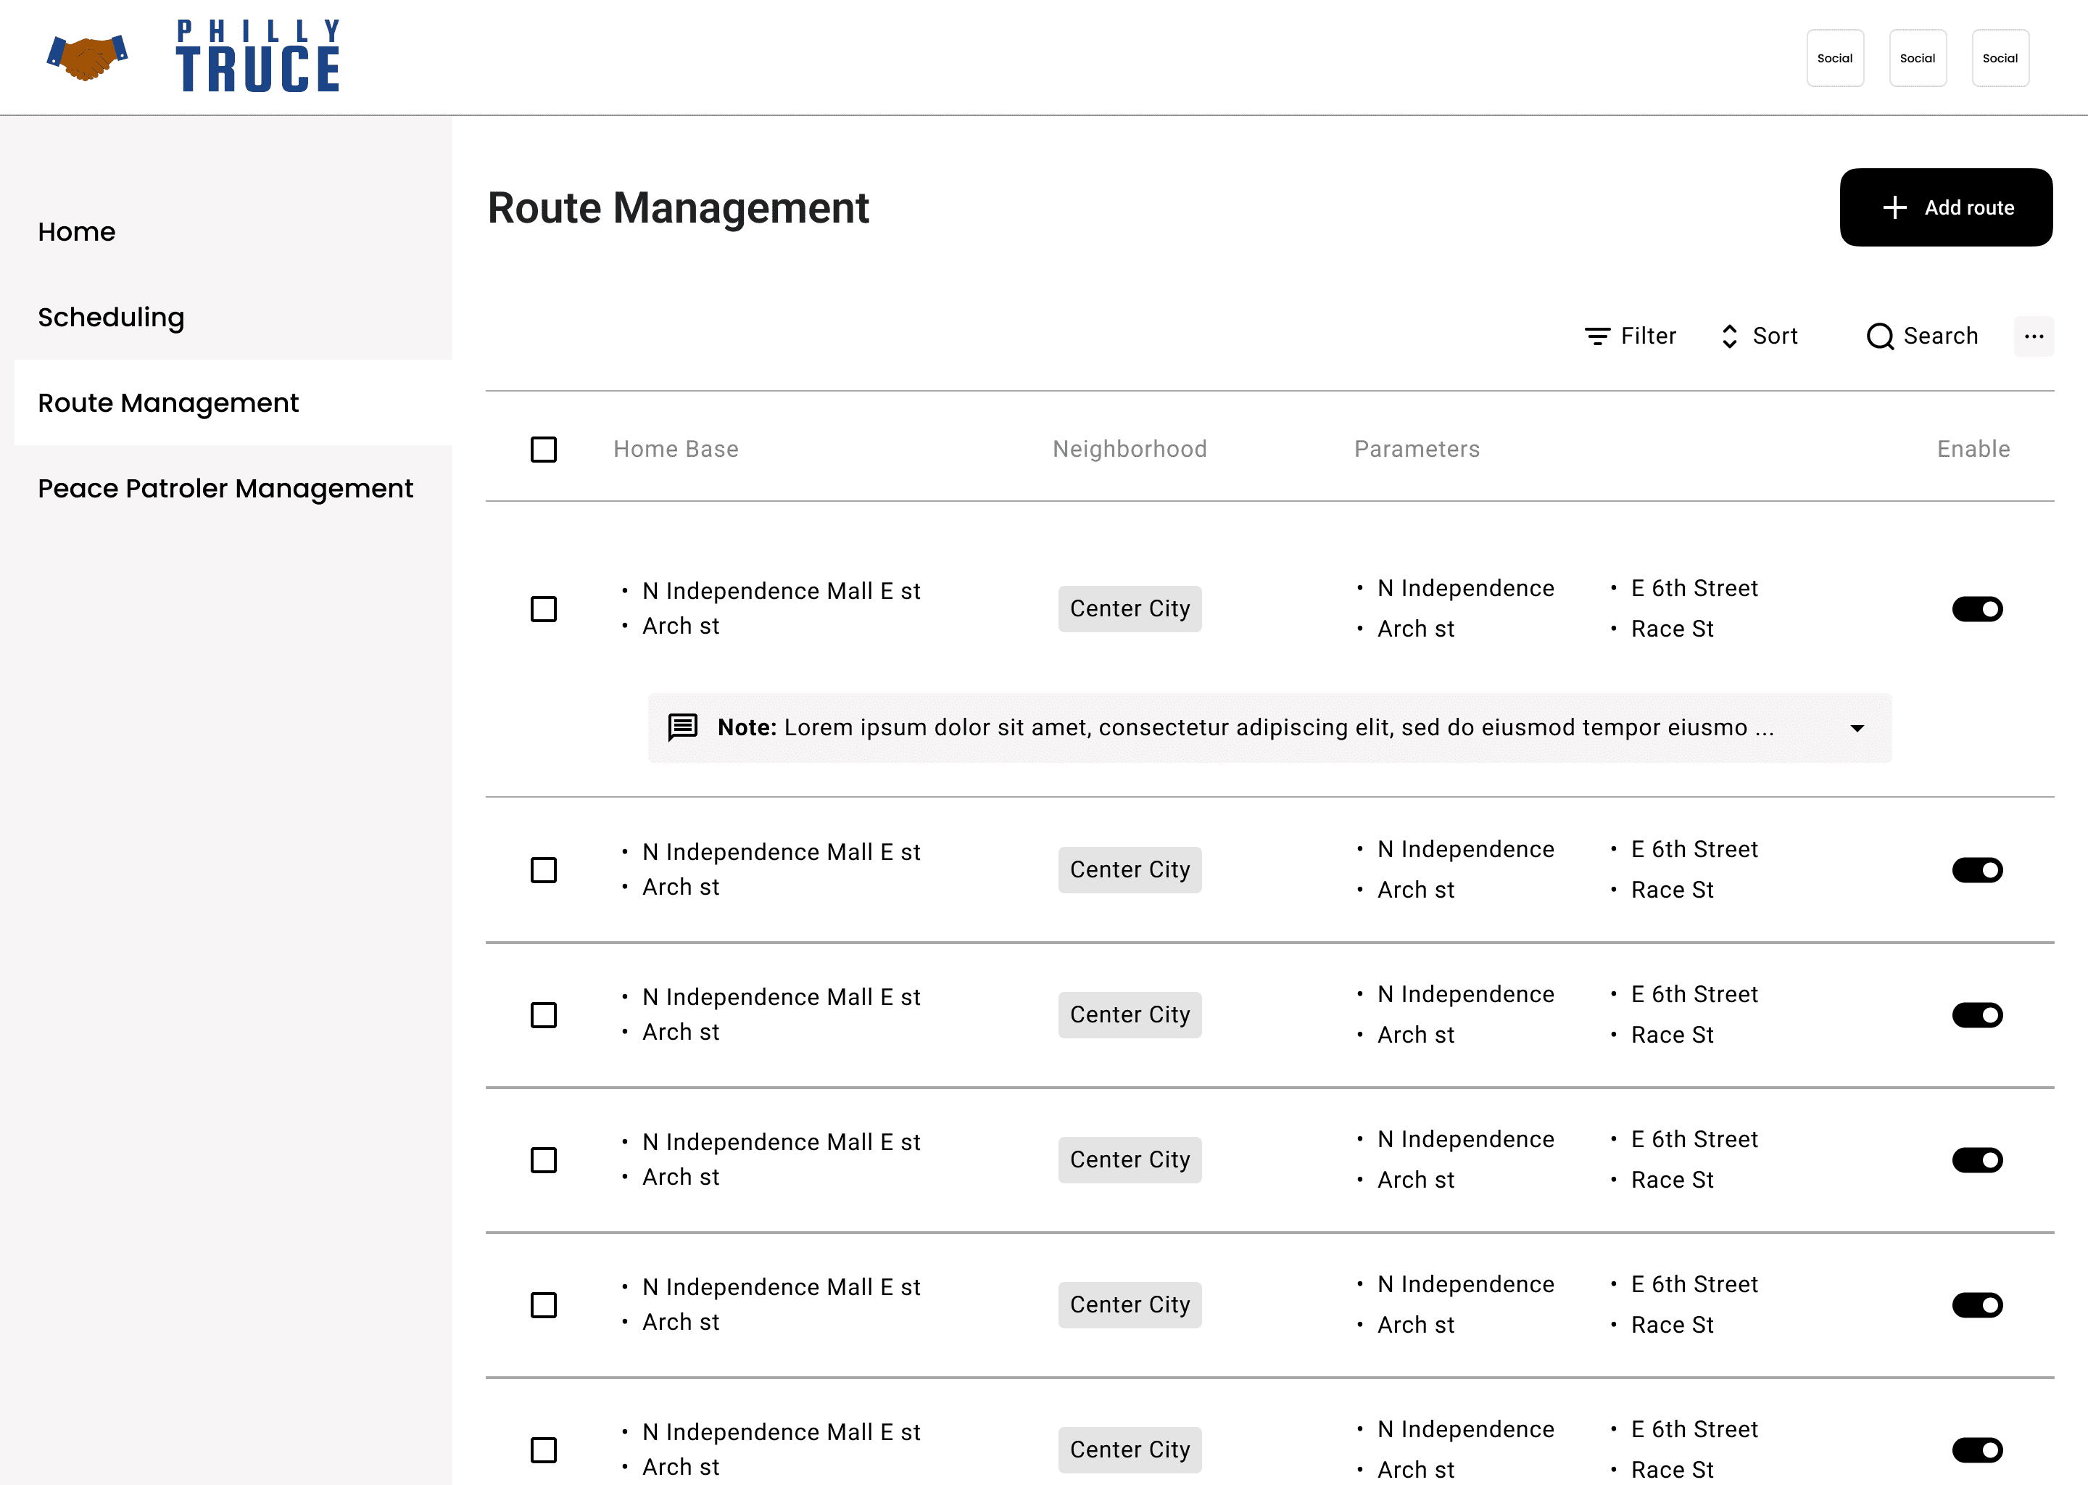Disable the first route's Enable toggle
Image resolution: width=2088 pixels, height=1485 pixels.
(1977, 609)
